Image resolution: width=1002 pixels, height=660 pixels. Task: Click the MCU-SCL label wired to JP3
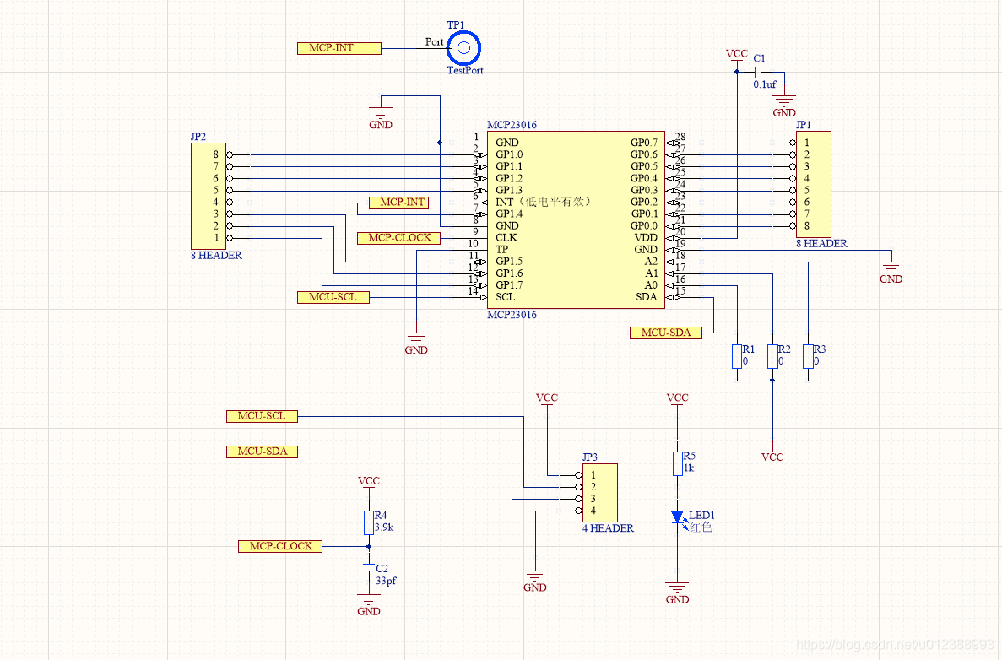click(x=262, y=416)
